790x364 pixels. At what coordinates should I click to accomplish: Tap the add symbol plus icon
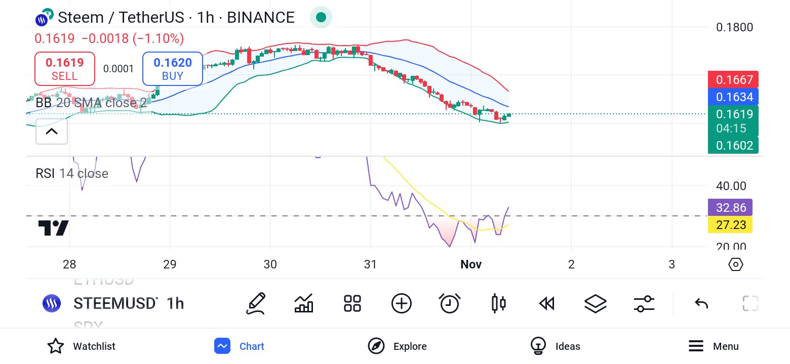coord(402,303)
